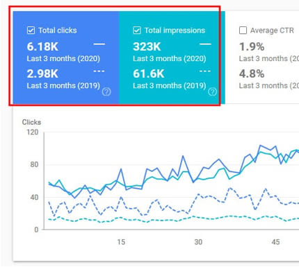Image resolution: width=299 pixels, height=267 pixels.
Task: Select the 2.98K clicks value for 2019
Action: click(x=42, y=74)
